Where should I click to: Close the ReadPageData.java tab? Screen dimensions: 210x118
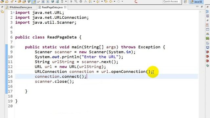pos(65,7)
